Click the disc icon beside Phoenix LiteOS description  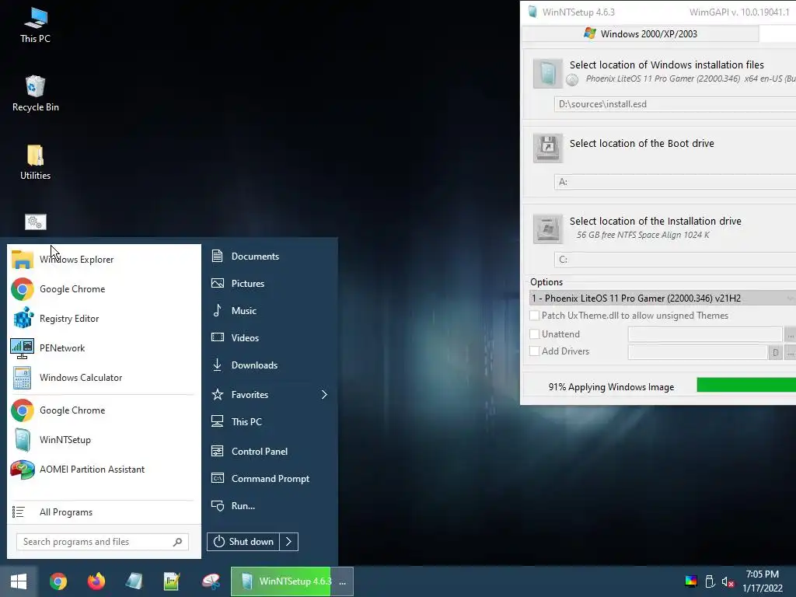click(572, 80)
